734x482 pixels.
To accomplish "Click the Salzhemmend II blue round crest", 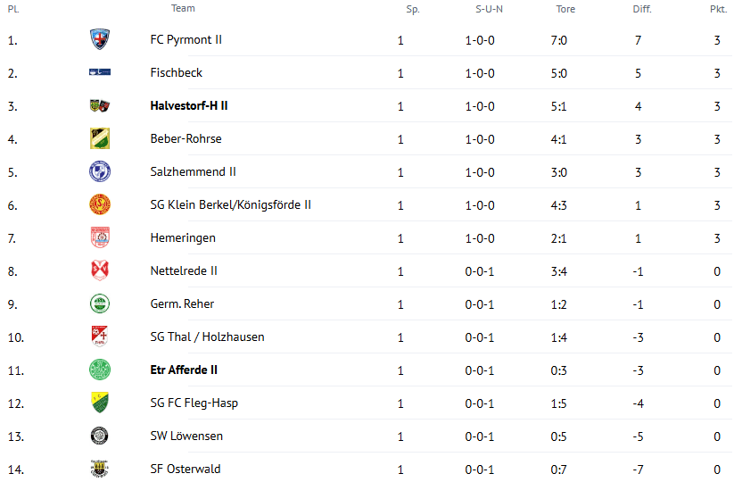I will 100,171.
